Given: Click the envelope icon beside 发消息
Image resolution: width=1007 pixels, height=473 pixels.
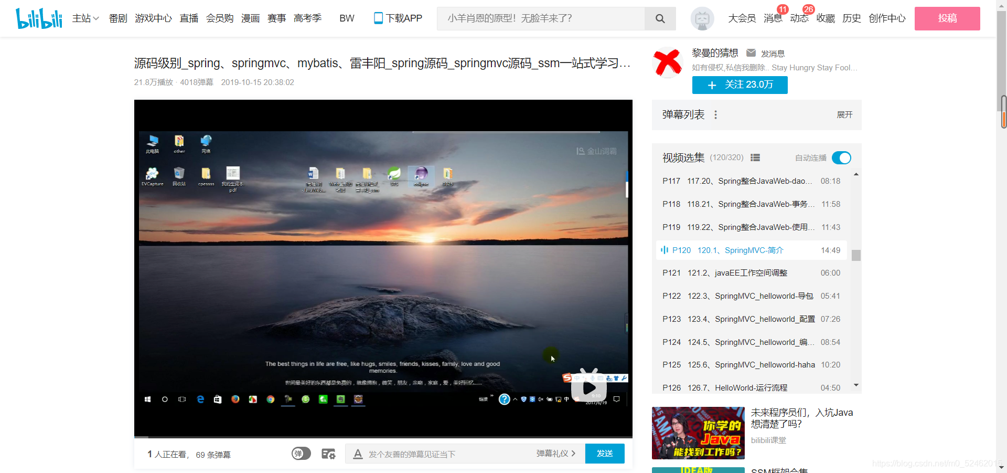Looking at the screenshot, I should click(751, 53).
